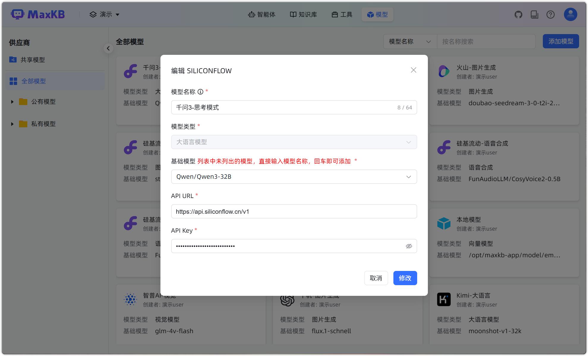This screenshot has height=356, width=588.
Task: Open the documentation icon near the avatar
Action: click(x=534, y=14)
